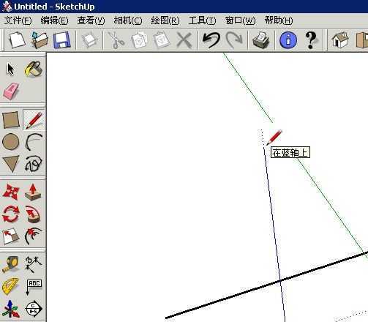Undo the last action
The height and width of the screenshot is (322, 368).
(x=211, y=40)
